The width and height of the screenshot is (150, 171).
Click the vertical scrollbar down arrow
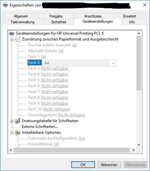(139, 145)
